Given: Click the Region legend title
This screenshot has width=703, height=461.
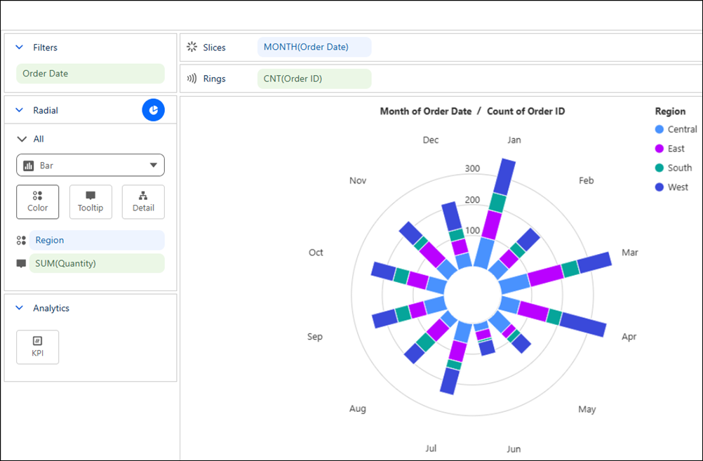Looking at the screenshot, I should 670,111.
